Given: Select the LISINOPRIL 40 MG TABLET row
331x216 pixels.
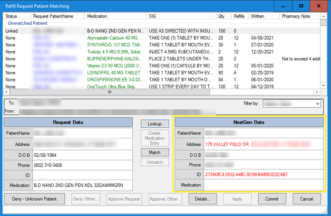Looking at the screenshot, I should click(x=162, y=73).
